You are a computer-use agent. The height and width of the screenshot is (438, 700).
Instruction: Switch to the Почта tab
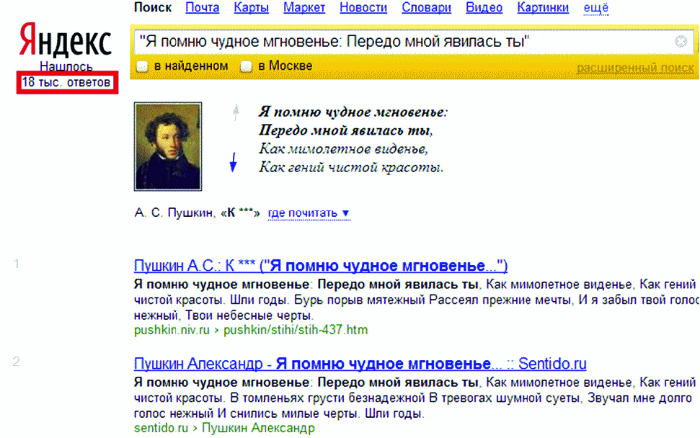pos(202,8)
